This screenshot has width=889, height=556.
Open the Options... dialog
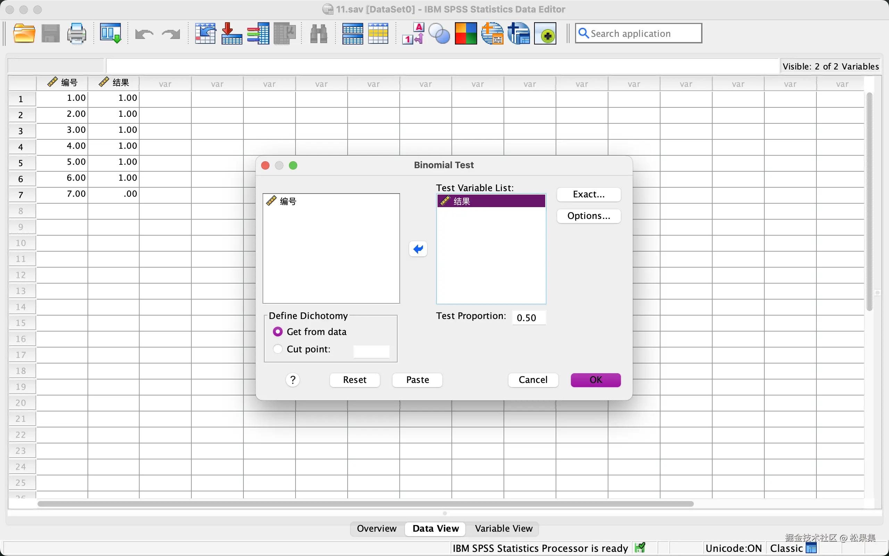[x=589, y=216]
